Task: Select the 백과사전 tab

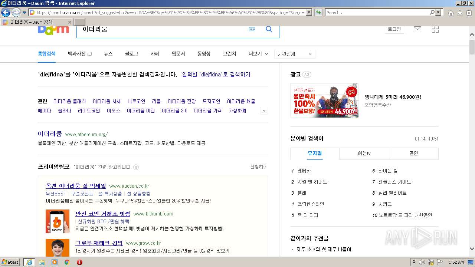Action: 77,54
